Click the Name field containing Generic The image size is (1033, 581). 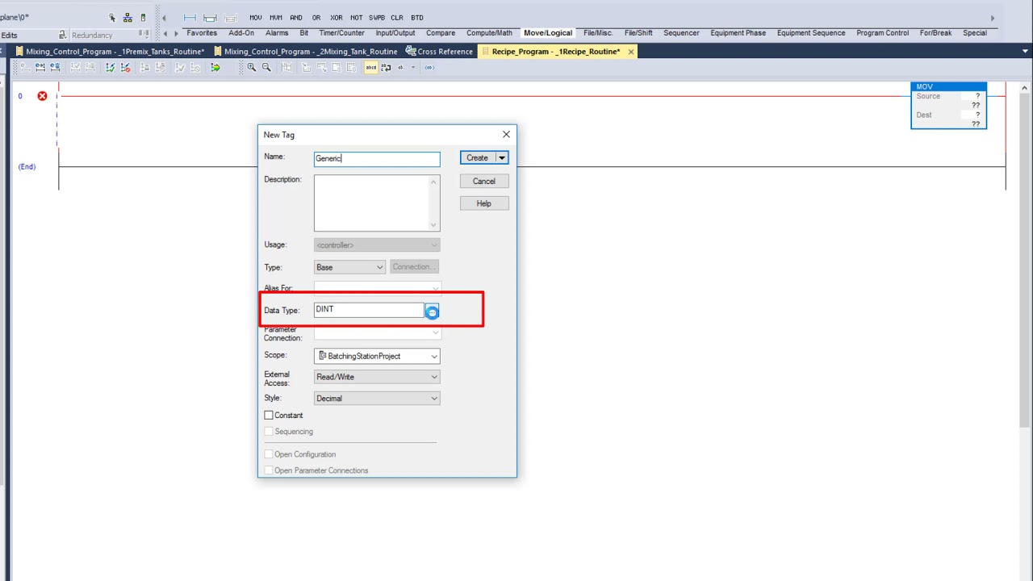(377, 159)
